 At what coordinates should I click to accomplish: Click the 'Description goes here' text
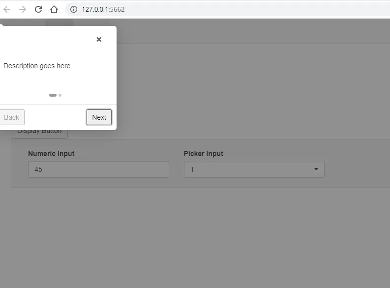coord(37,66)
